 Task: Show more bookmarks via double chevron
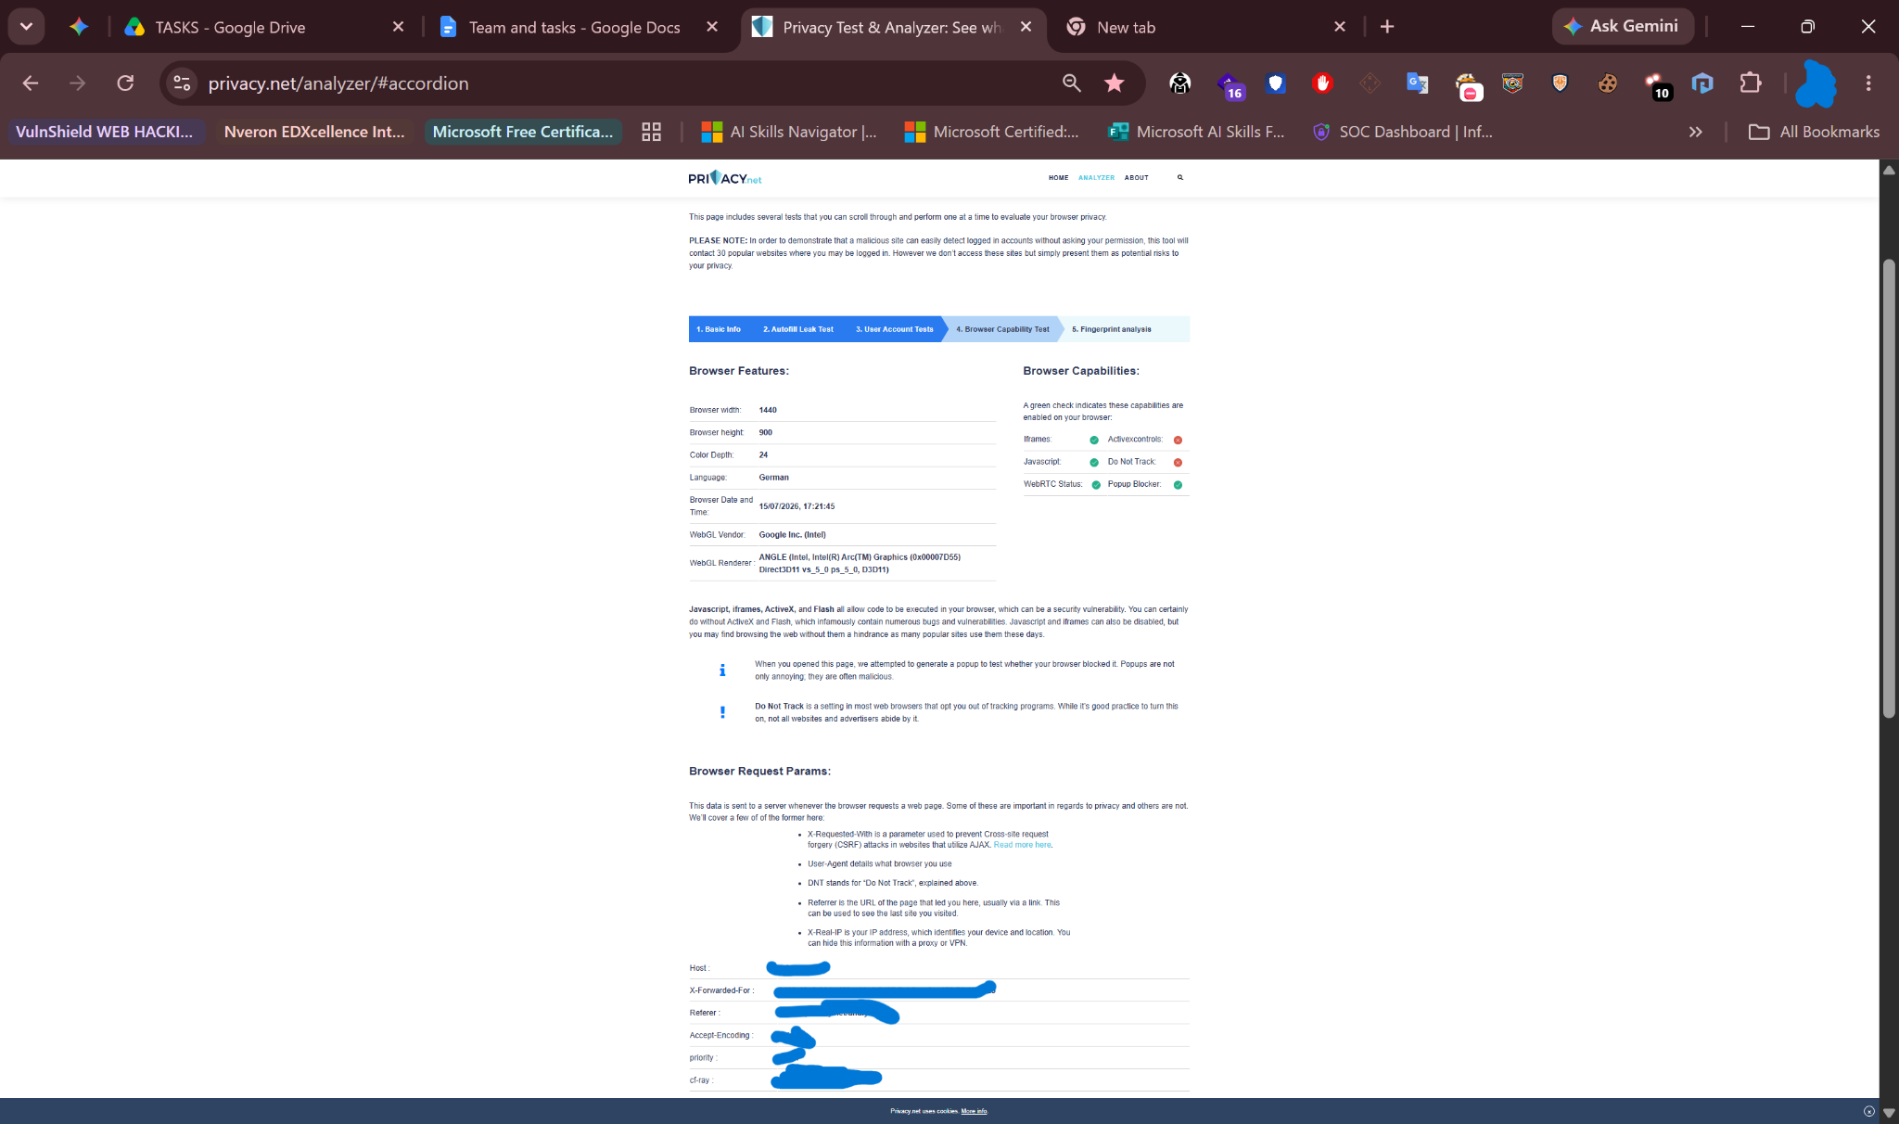click(1695, 132)
